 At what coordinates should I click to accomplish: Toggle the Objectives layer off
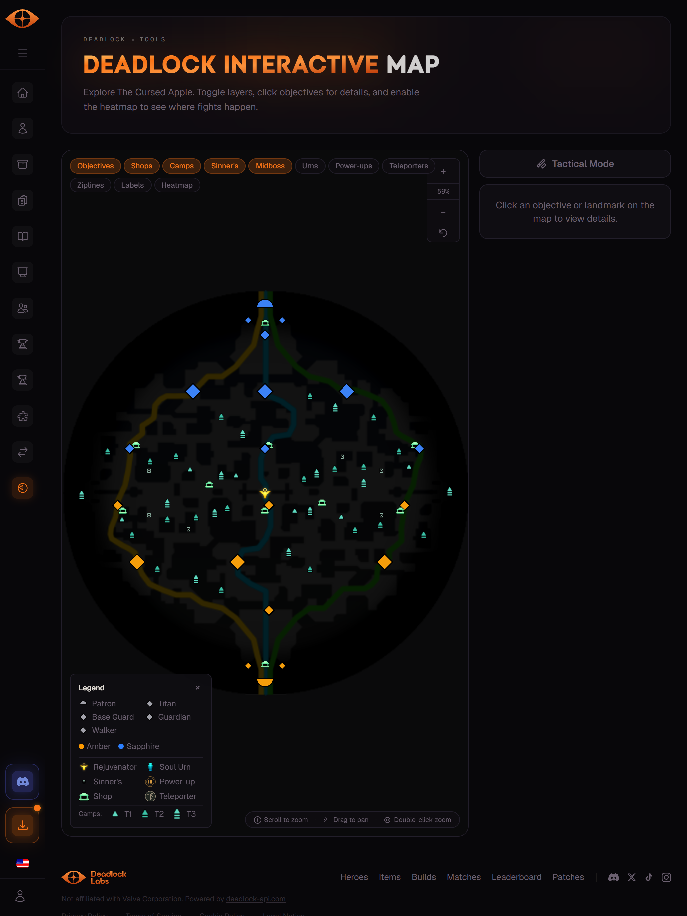tap(95, 166)
